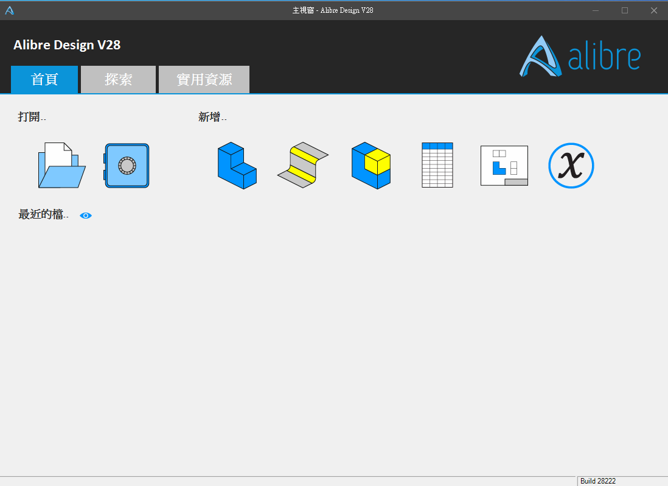Toggle recent files visibility eye icon
668x486 pixels.
click(x=86, y=216)
